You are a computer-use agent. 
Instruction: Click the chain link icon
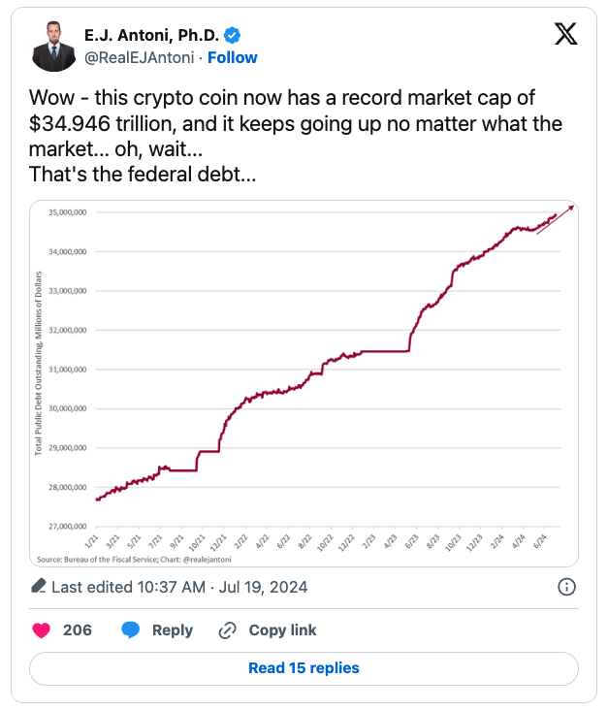(x=228, y=630)
